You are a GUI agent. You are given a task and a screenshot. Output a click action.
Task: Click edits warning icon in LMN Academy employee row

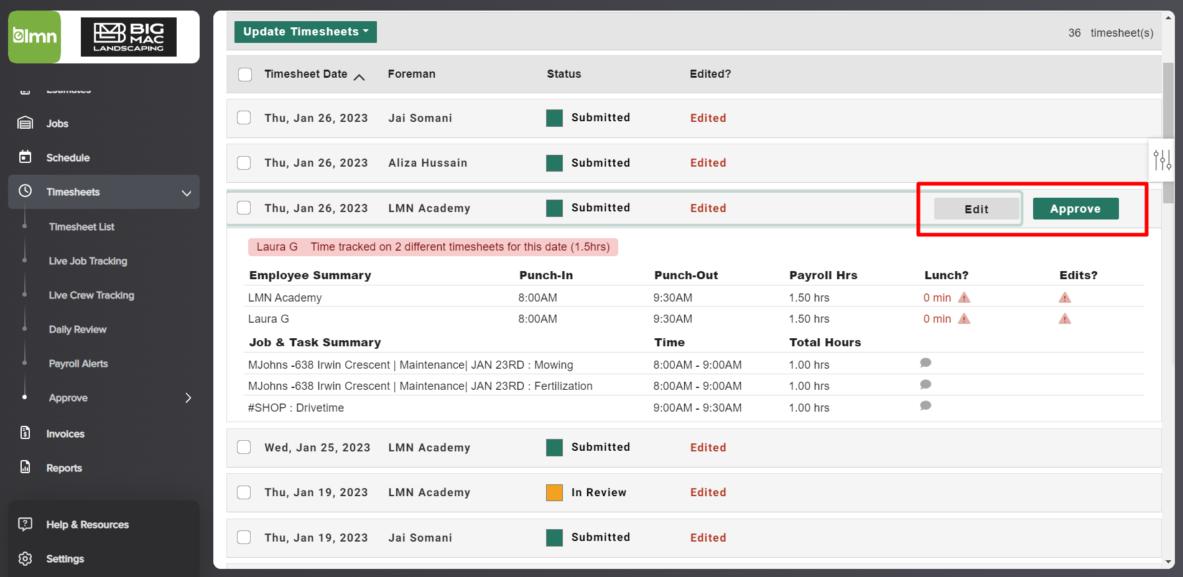tap(1065, 297)
